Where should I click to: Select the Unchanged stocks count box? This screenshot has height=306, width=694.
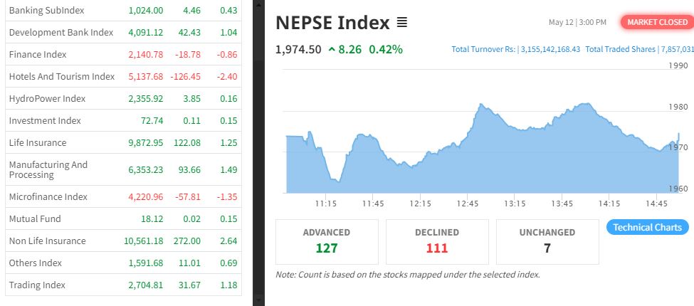[547, 241]
